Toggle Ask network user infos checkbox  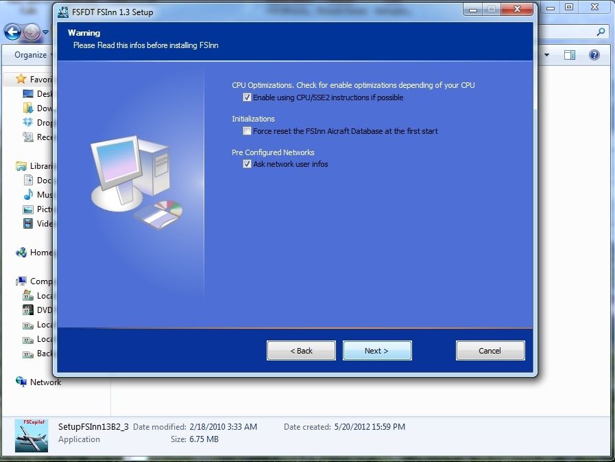click(247, 164)
